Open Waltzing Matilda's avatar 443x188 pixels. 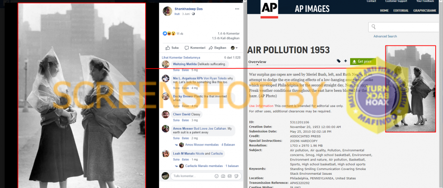[x=166, y=64]
